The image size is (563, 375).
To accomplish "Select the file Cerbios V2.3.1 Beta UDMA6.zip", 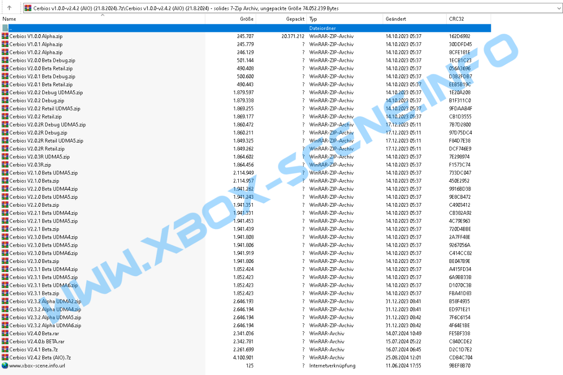I will 43,285.
